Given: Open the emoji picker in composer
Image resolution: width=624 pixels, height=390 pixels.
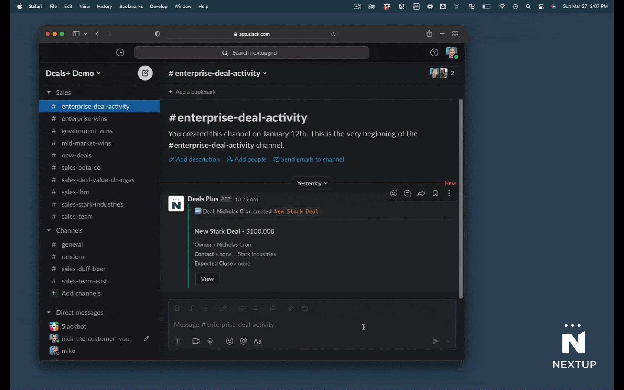Looking at the screenshot, I should point(230,341).
